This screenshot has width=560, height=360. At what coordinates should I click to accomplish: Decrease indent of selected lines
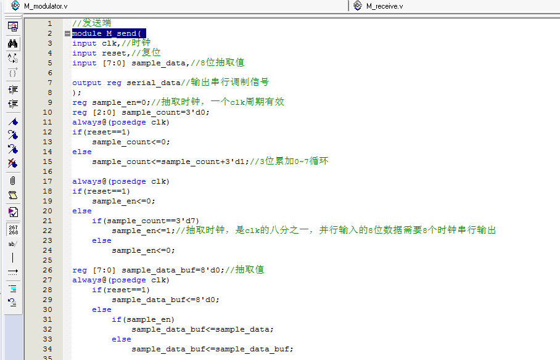pyautogui.click(x=13, y=104)
